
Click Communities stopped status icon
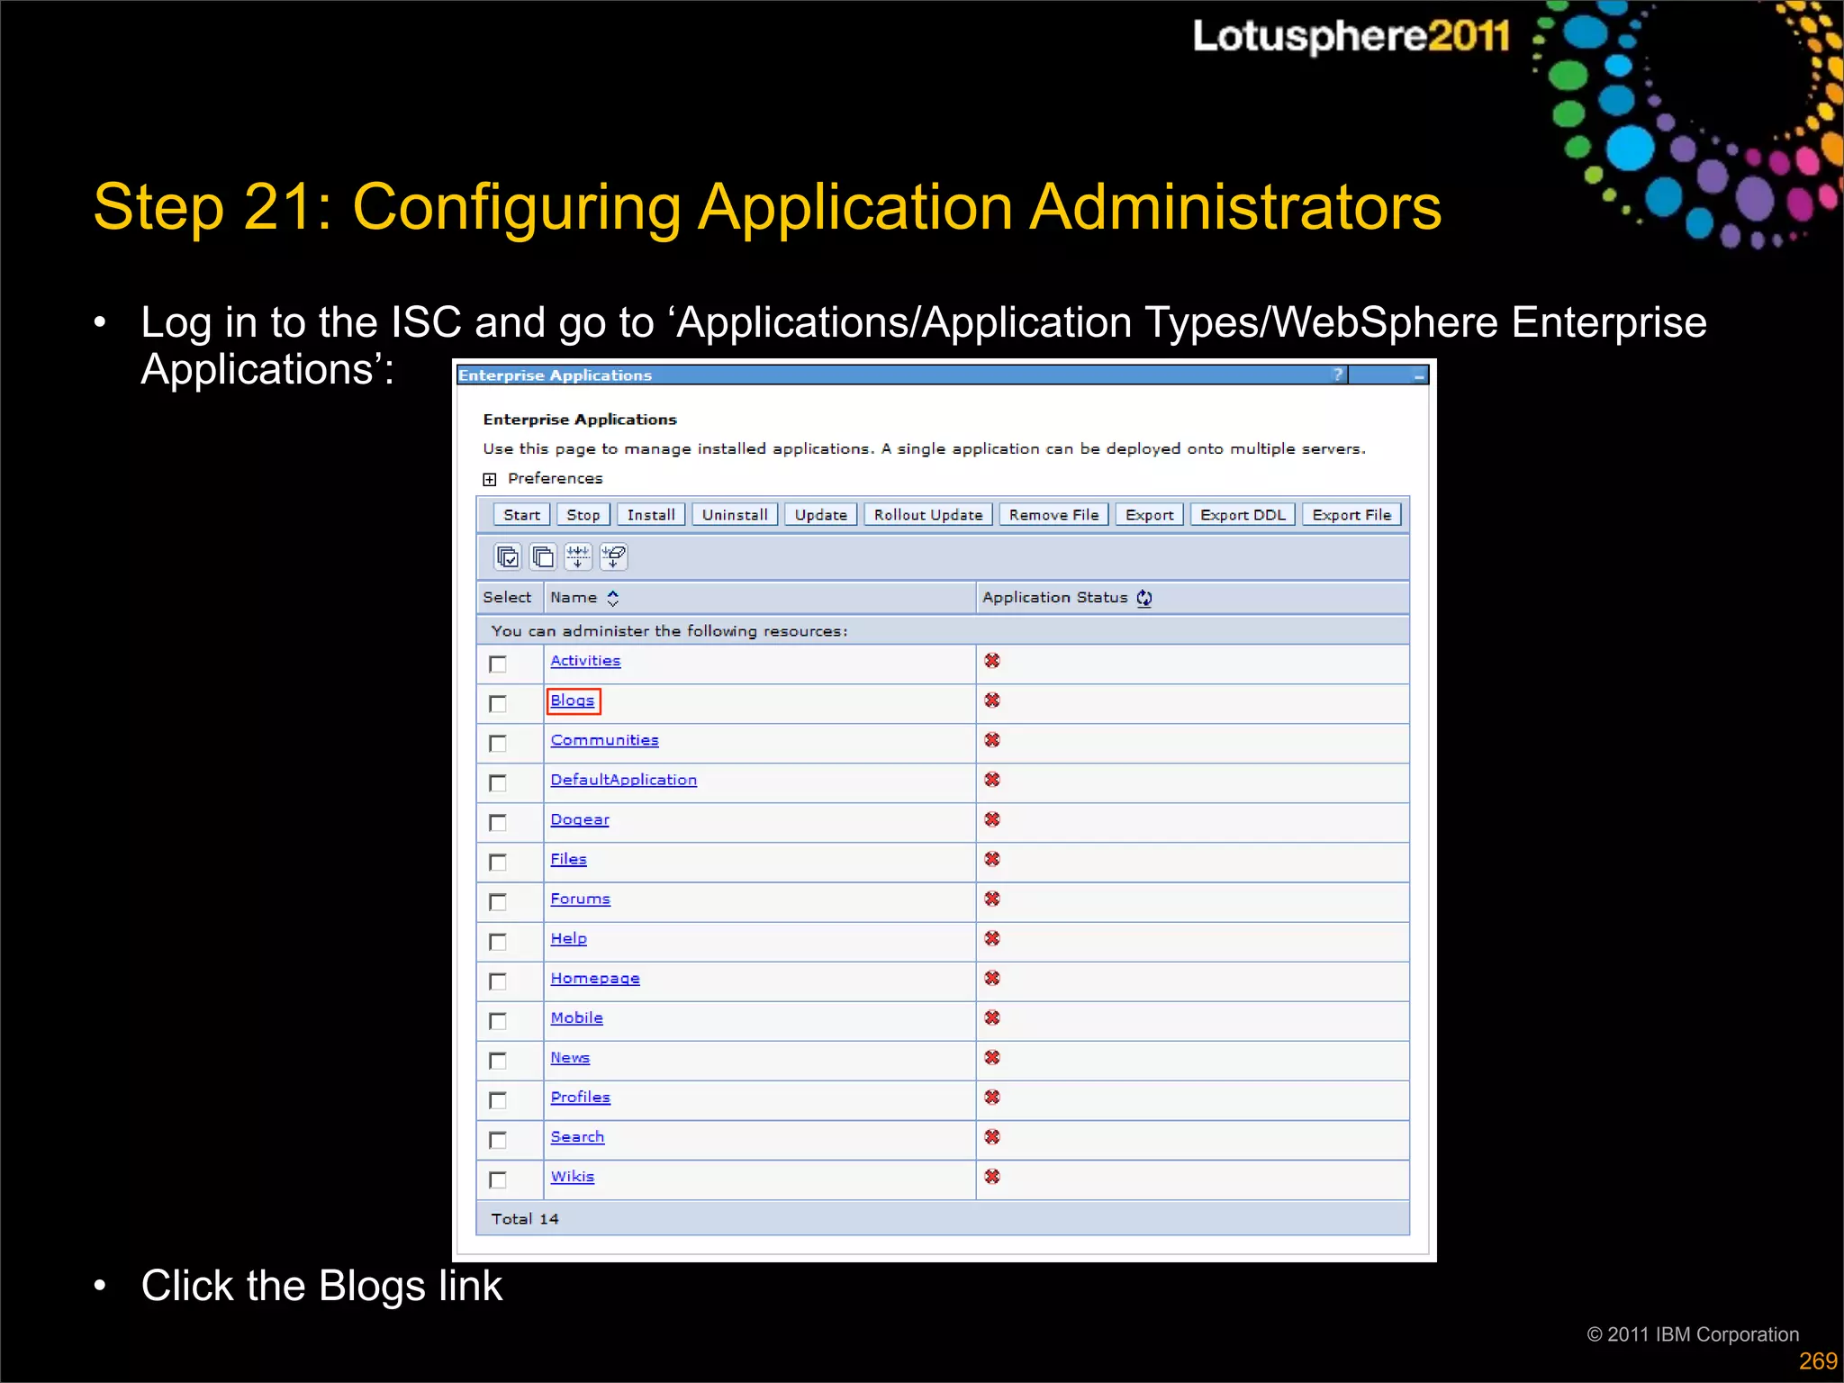pyautogui.click(x=992, y=740)
